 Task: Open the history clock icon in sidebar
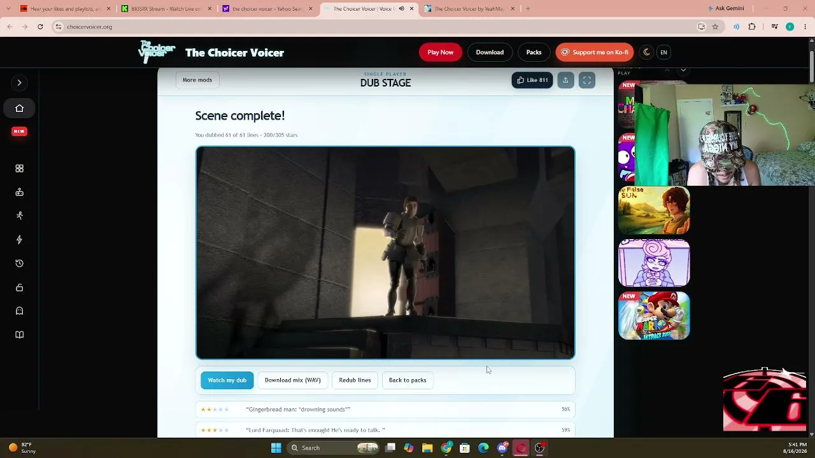click(19, 263)
